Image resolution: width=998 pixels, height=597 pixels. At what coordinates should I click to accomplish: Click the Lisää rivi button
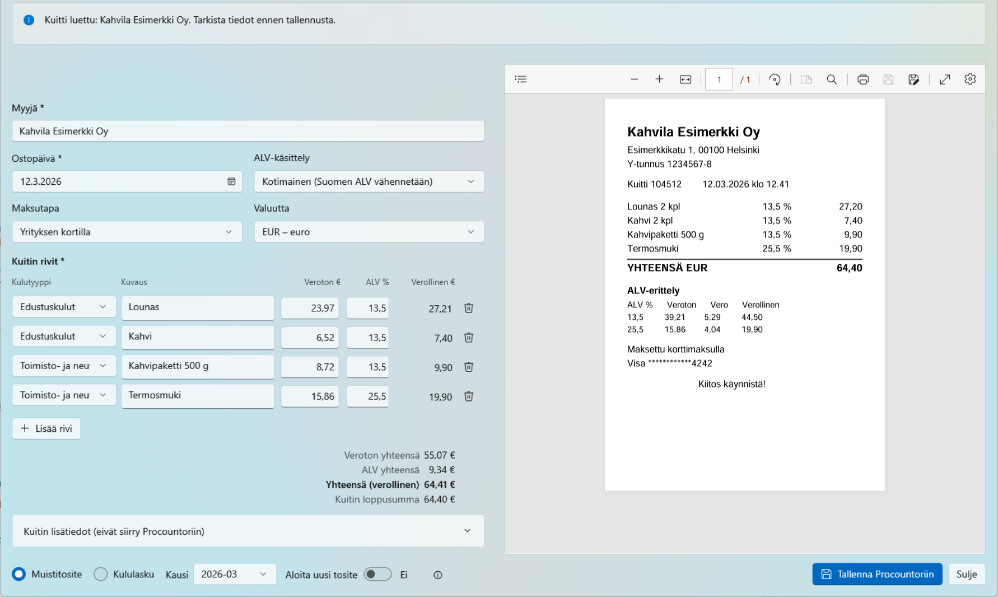pos(46,428)
